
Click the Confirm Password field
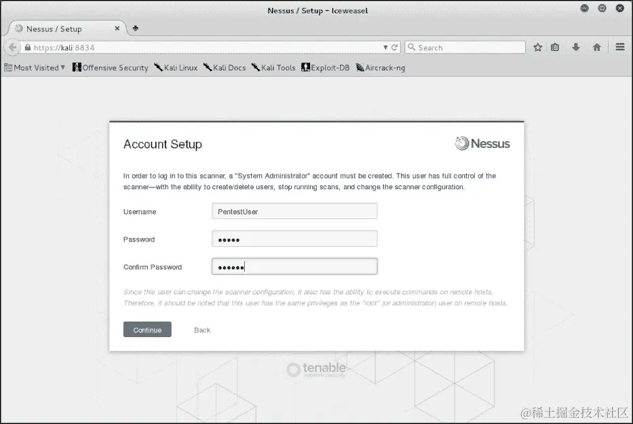(294, 267)
